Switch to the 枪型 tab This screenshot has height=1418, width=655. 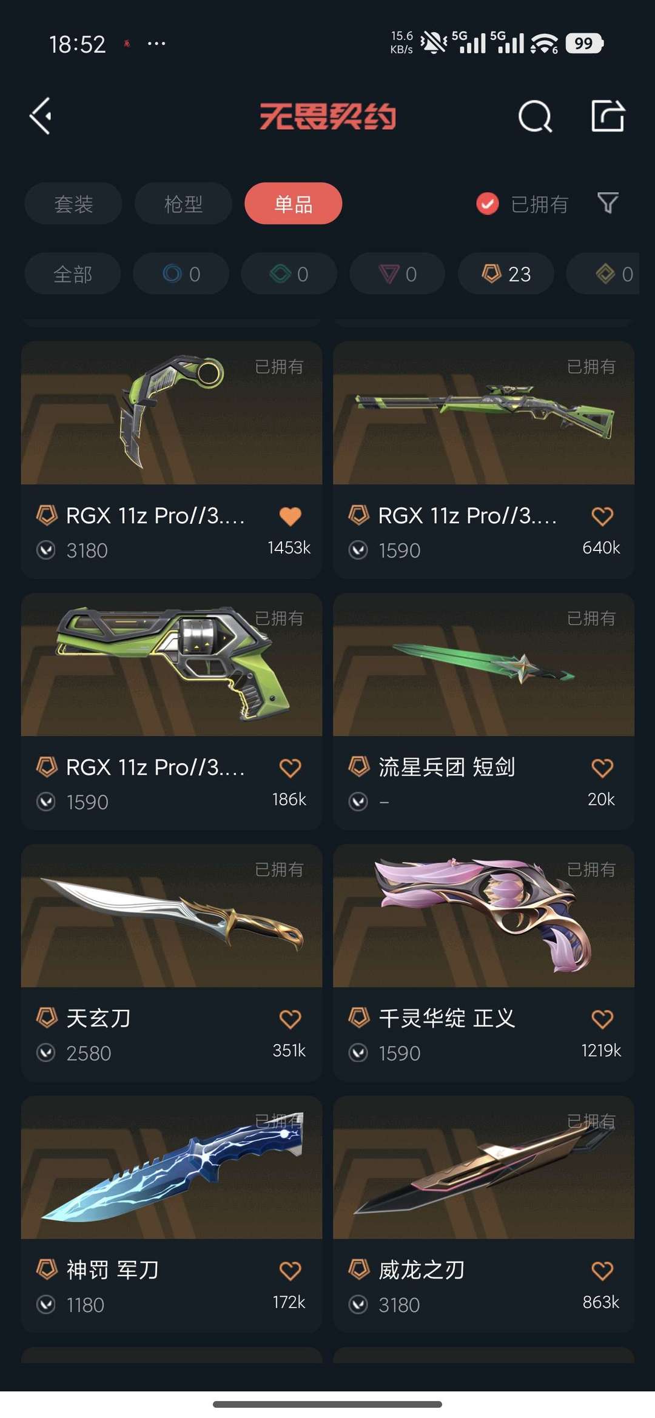click(x=183, y=204)
